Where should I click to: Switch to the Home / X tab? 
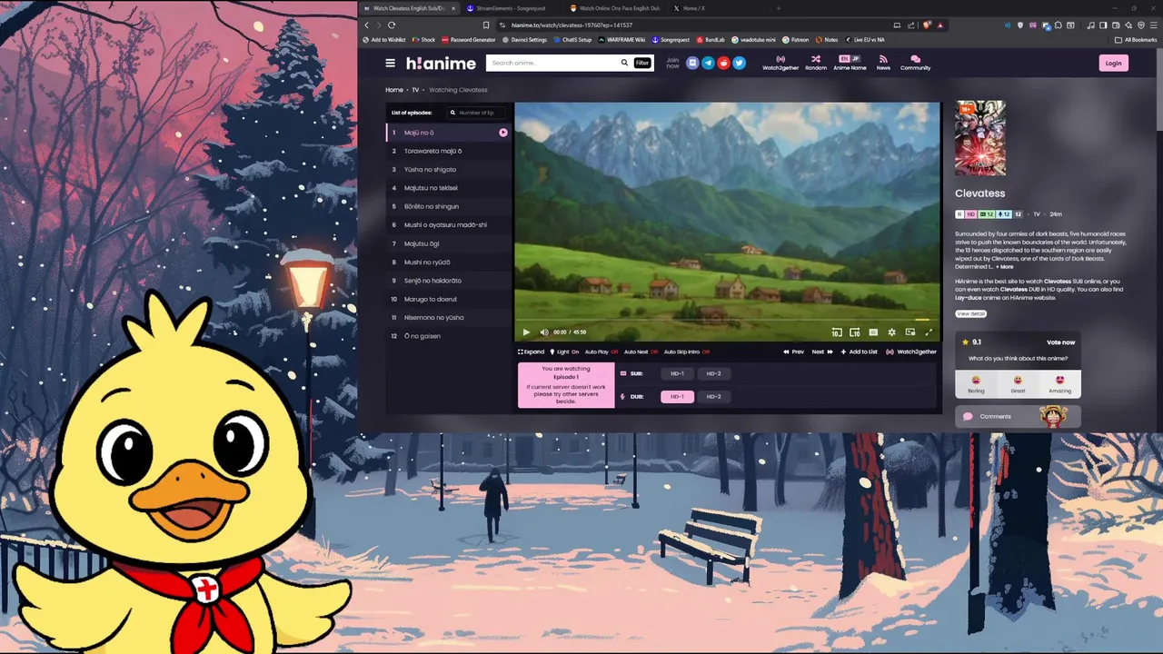(718, 8)
